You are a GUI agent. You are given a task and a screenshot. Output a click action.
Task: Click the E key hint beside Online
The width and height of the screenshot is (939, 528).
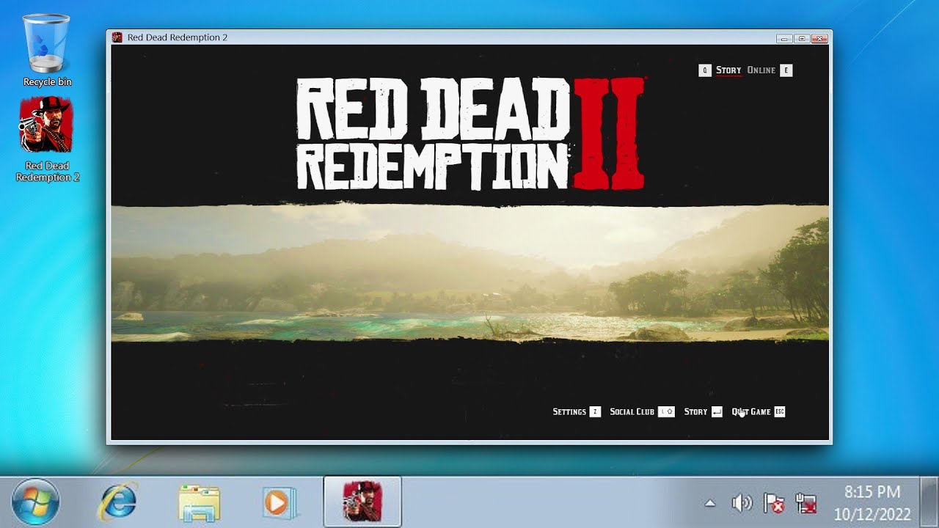click(786, 70)
